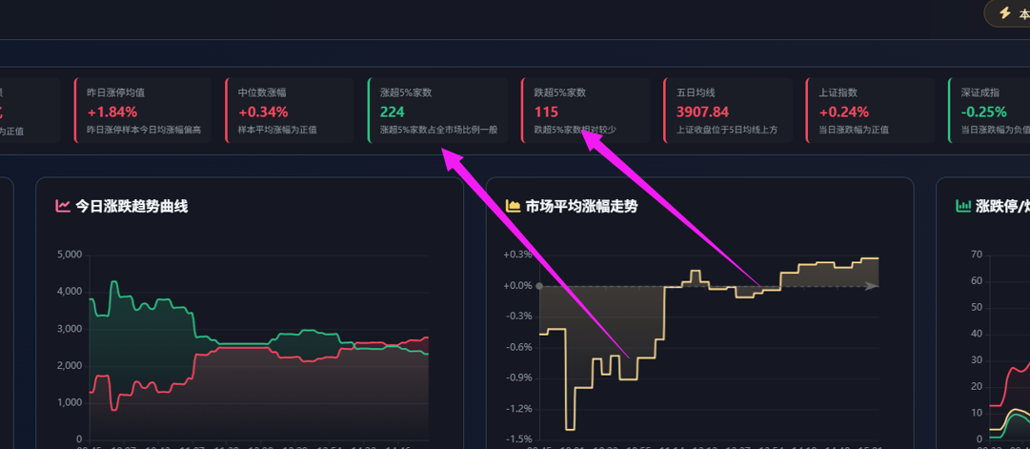The width and height of the screenshot is (1030, 449).
Task: Click the yellow area chart icon beside 市场平均涨幅走势
Action: 513,206
